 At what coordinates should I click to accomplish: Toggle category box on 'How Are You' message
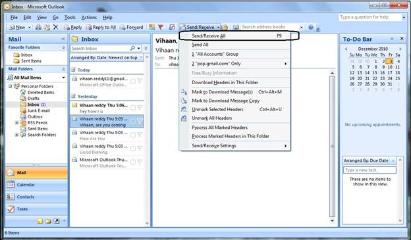click(x=133, y=135)
